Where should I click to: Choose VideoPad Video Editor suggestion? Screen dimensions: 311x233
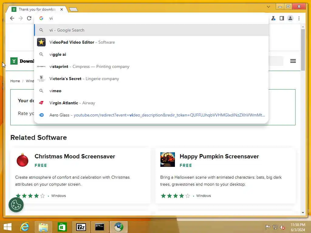[x=151, y=42]
